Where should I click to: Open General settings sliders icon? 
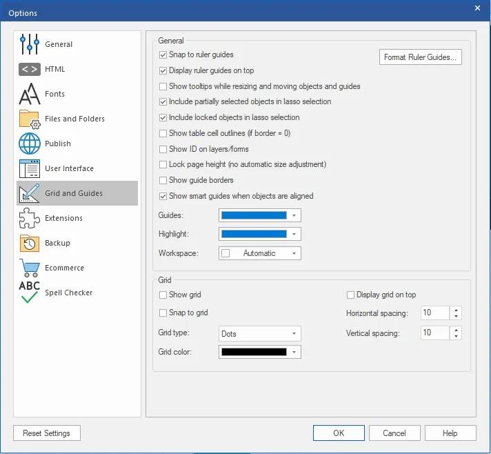click(x=30, y=44)
